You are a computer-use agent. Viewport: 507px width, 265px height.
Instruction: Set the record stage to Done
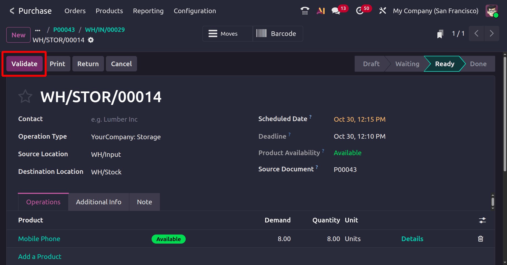pyautogui.click(x=478, y=64)
